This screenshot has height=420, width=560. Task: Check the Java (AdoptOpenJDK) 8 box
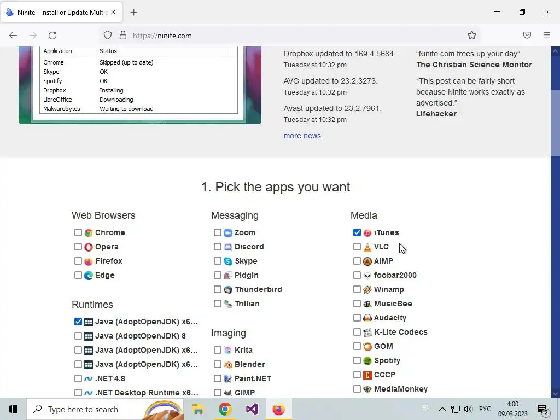[78, 336]
